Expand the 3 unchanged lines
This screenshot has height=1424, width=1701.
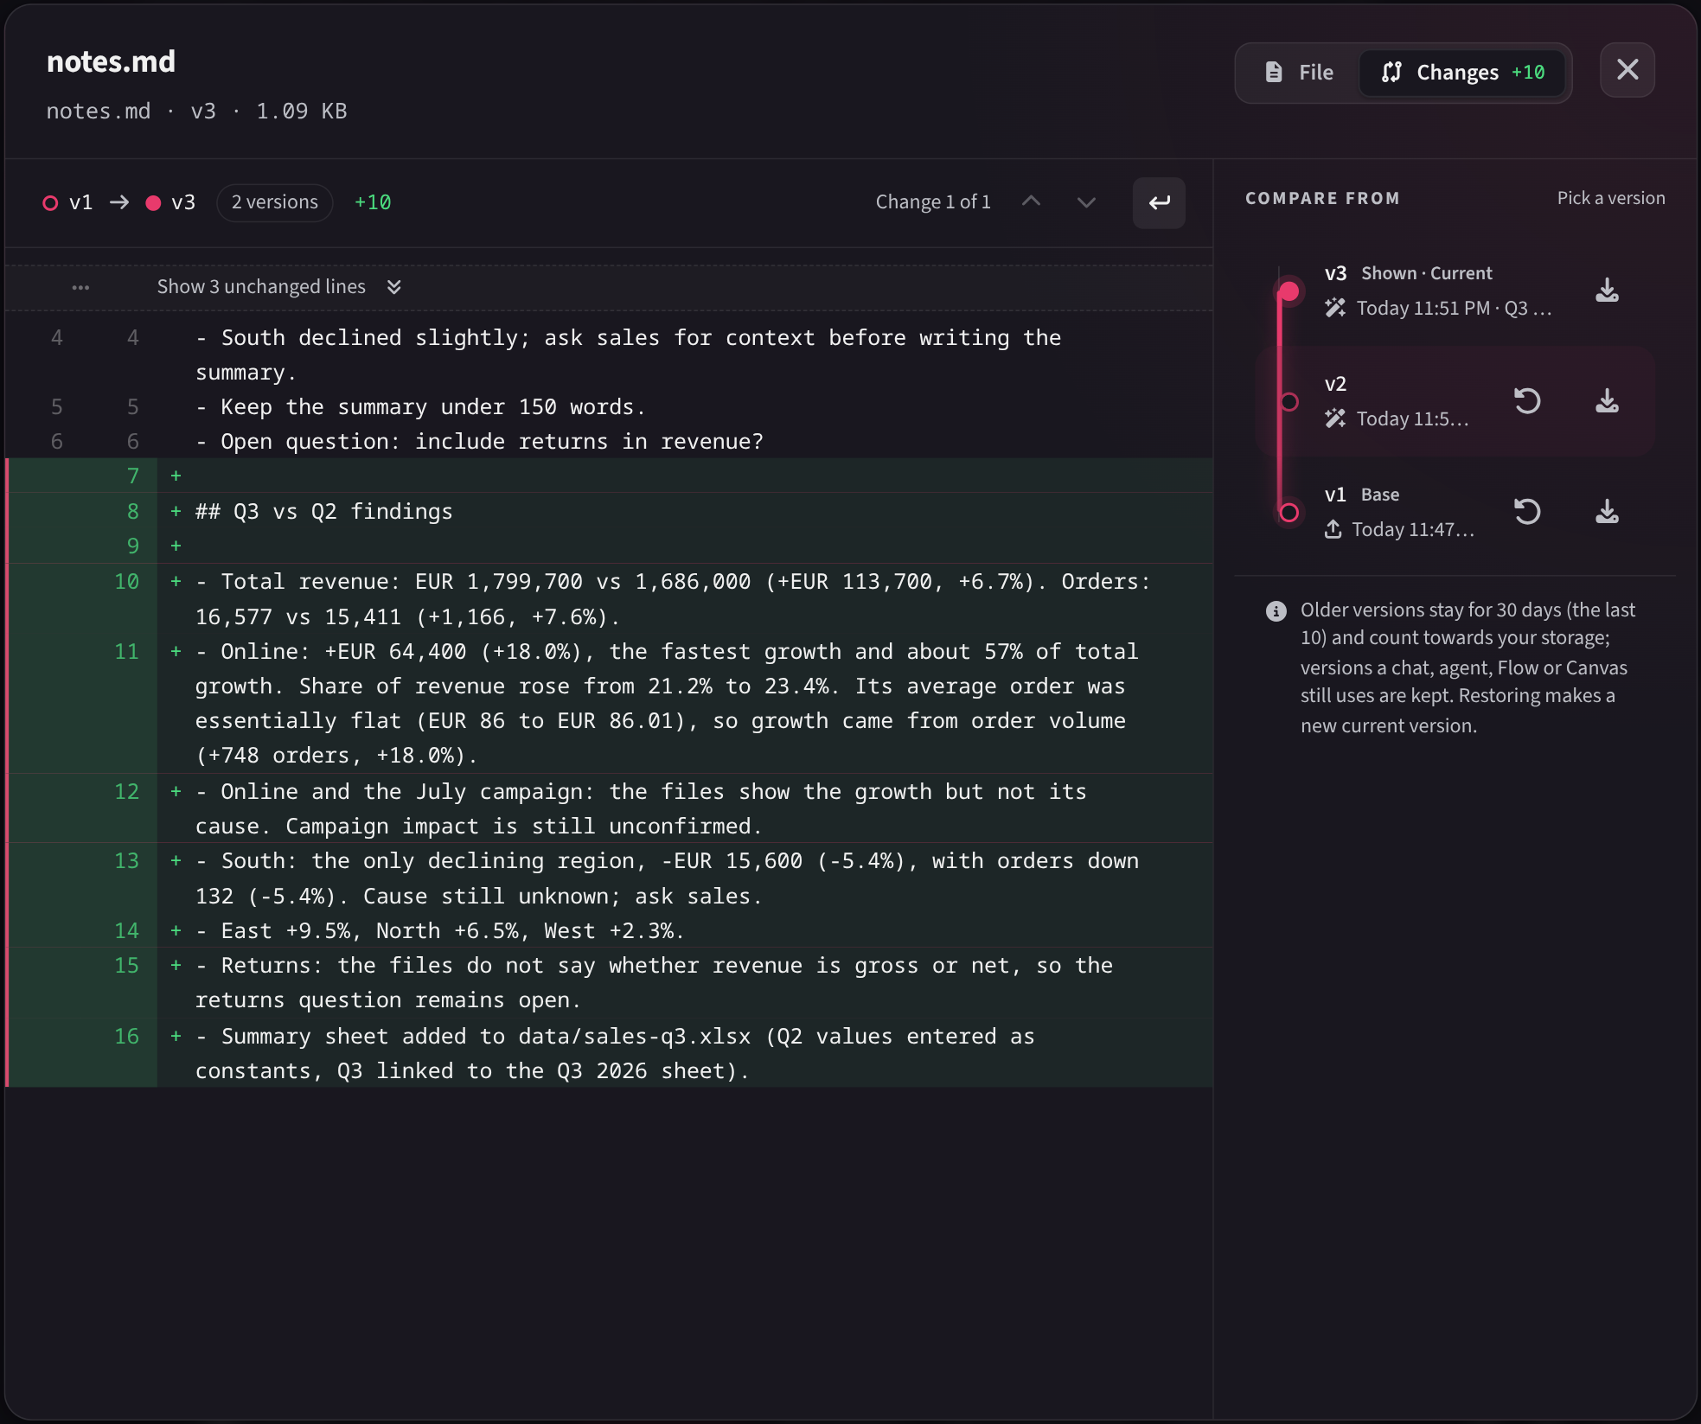(x=609, y=287)
